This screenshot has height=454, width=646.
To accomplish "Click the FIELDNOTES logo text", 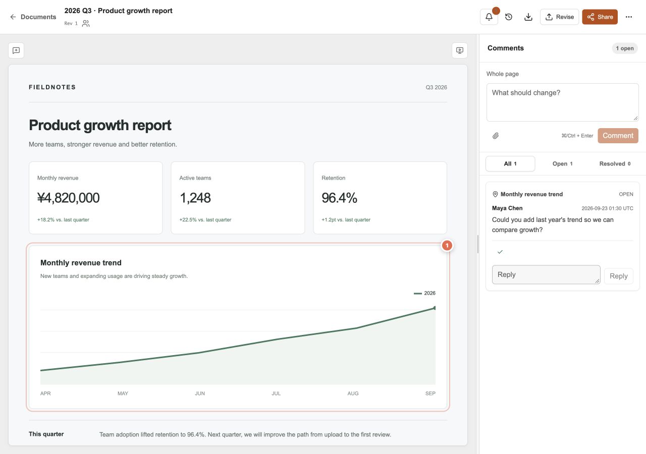I will click(x=52, y=87).
